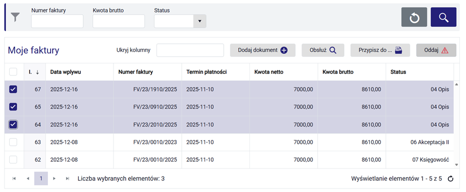Click the 07 Księgowość status cell
466x192 pixels.
[x=420, y=160]
